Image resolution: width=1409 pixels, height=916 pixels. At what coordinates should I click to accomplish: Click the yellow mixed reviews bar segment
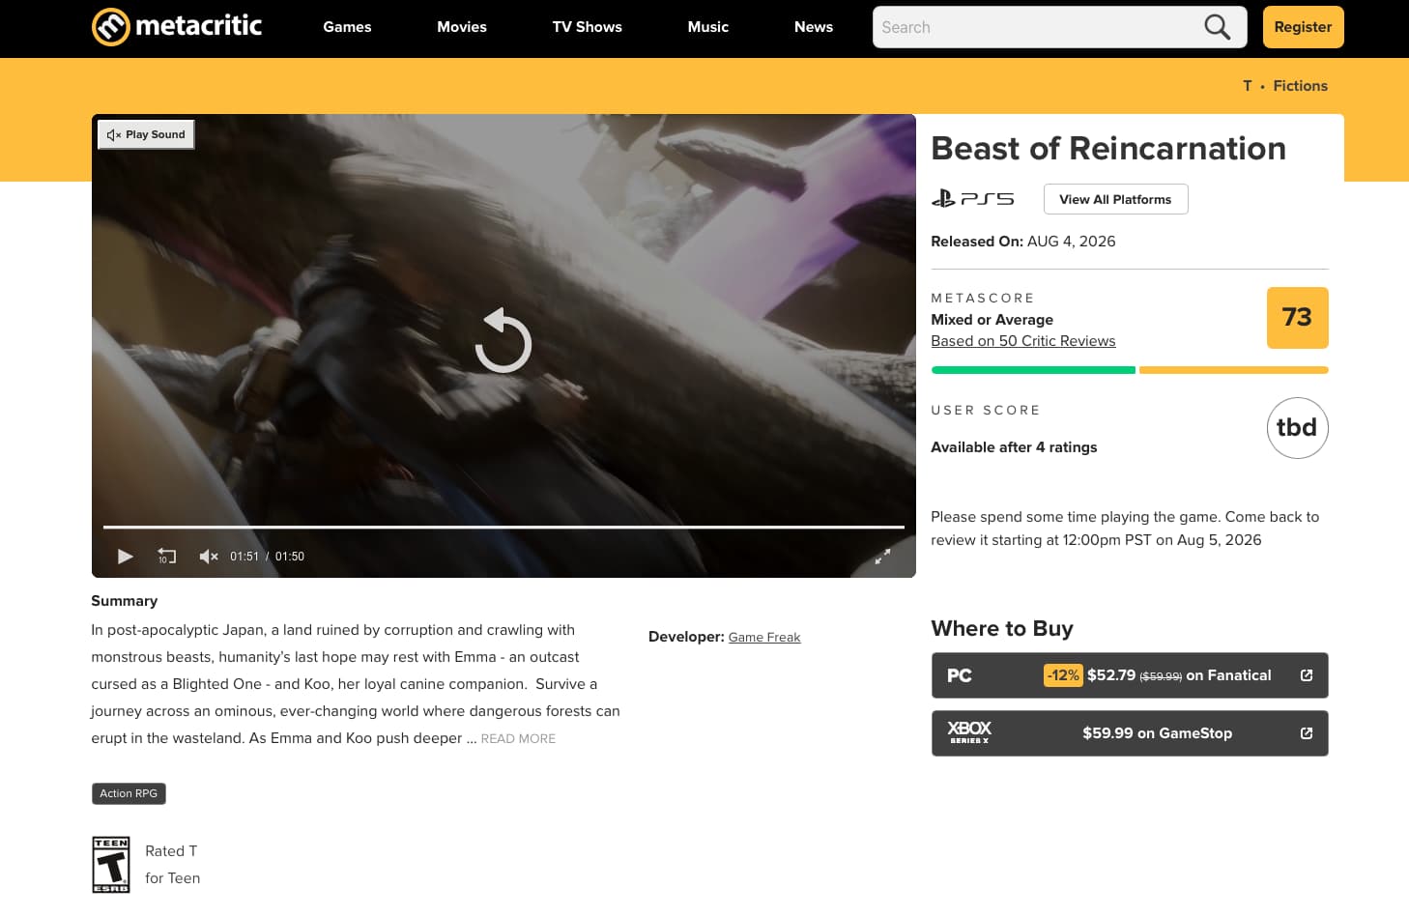point(1234,370)
